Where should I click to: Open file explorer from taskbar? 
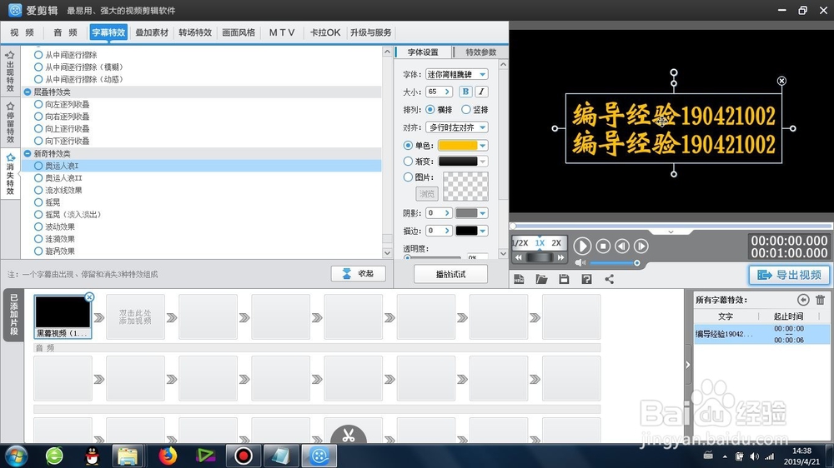pyautogui.click(x=128, y=456)
